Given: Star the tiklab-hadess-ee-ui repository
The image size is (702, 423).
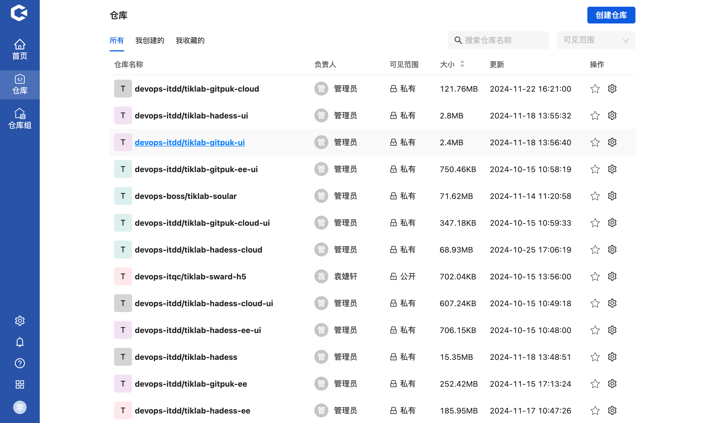Looking at the screenshot, I should click(595, 330).
